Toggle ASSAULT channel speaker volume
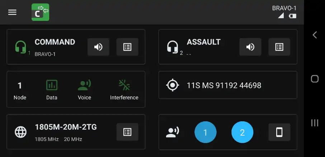The height and width of the screenshot is (157, 325). point(250,47)
